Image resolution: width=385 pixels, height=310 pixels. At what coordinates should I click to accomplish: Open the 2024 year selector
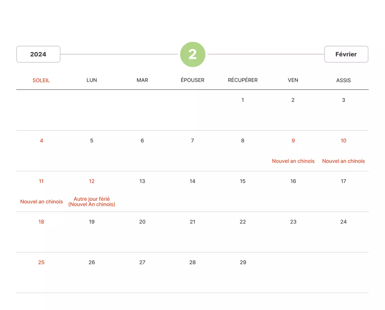[x=38, y=54]
